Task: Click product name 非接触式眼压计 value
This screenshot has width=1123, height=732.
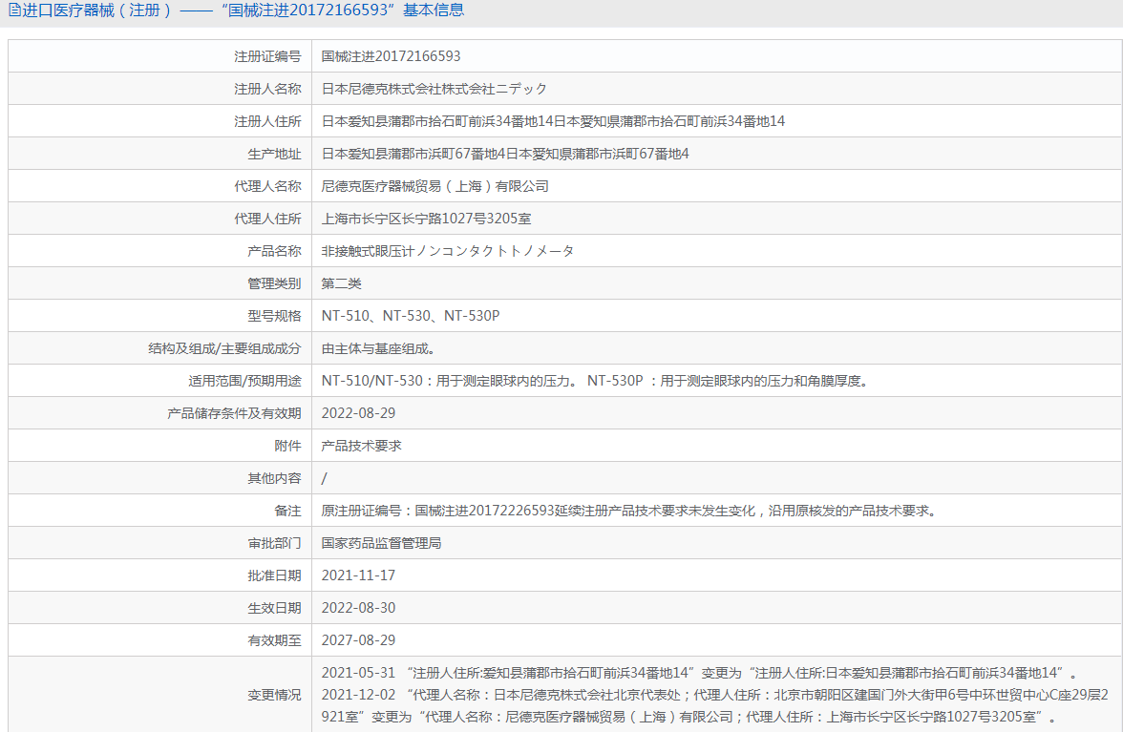Action: [448, 251]
